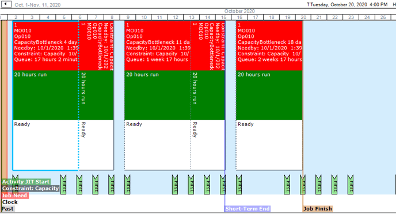The height and width of the screenshot is (214, 396).
Task: Click Ready segment of the 4 day block
Action: tap(45, 145)
